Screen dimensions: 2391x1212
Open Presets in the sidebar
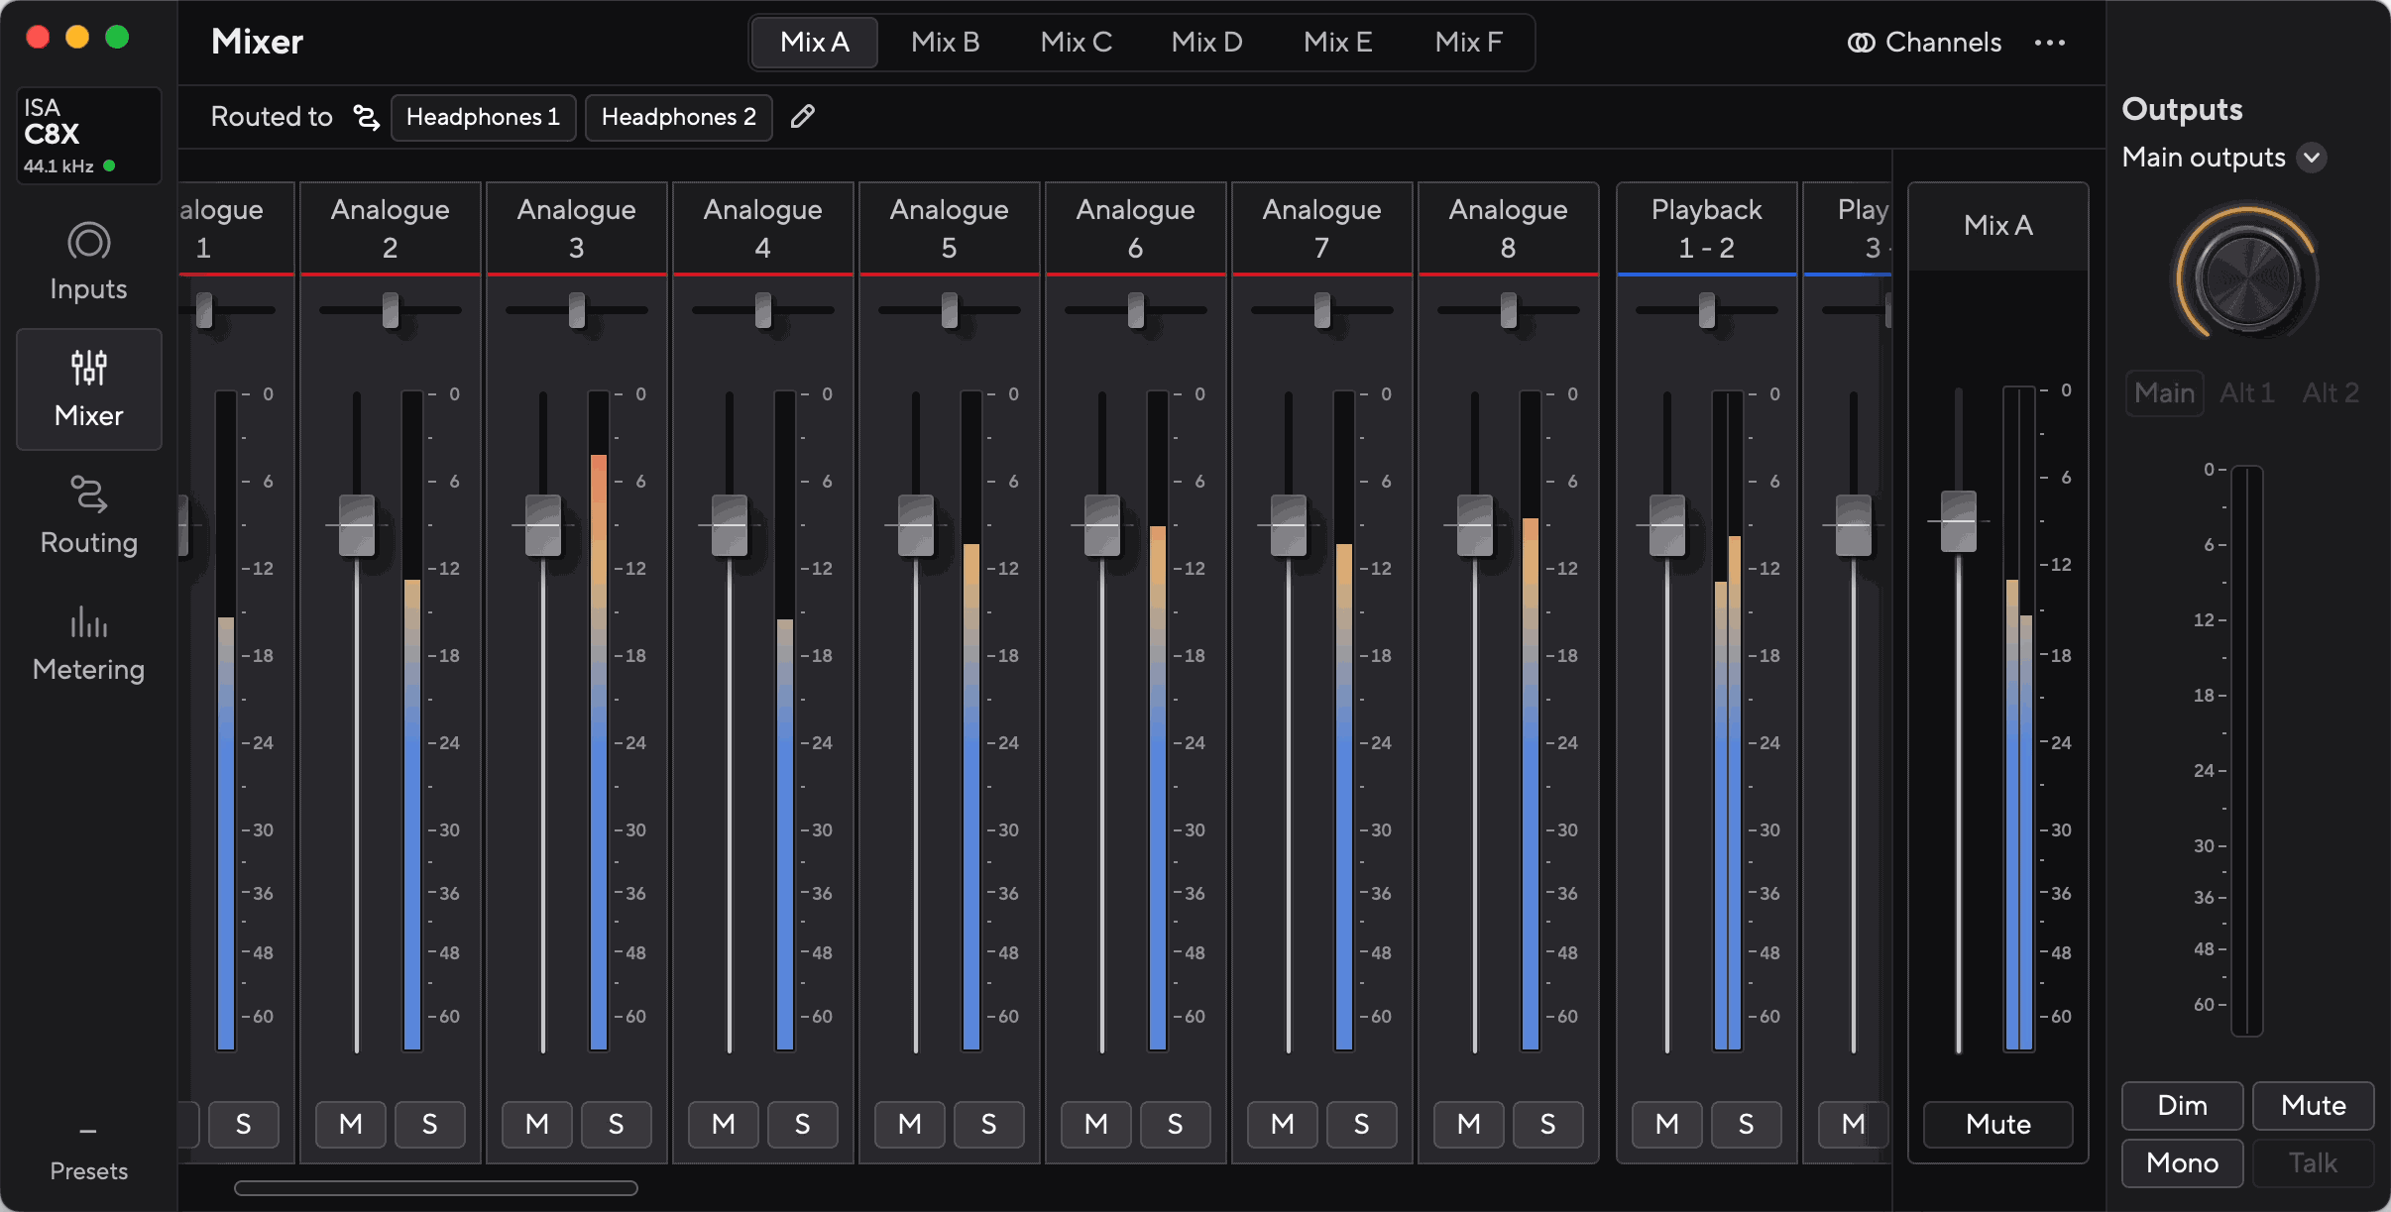tap(88, 1155)
